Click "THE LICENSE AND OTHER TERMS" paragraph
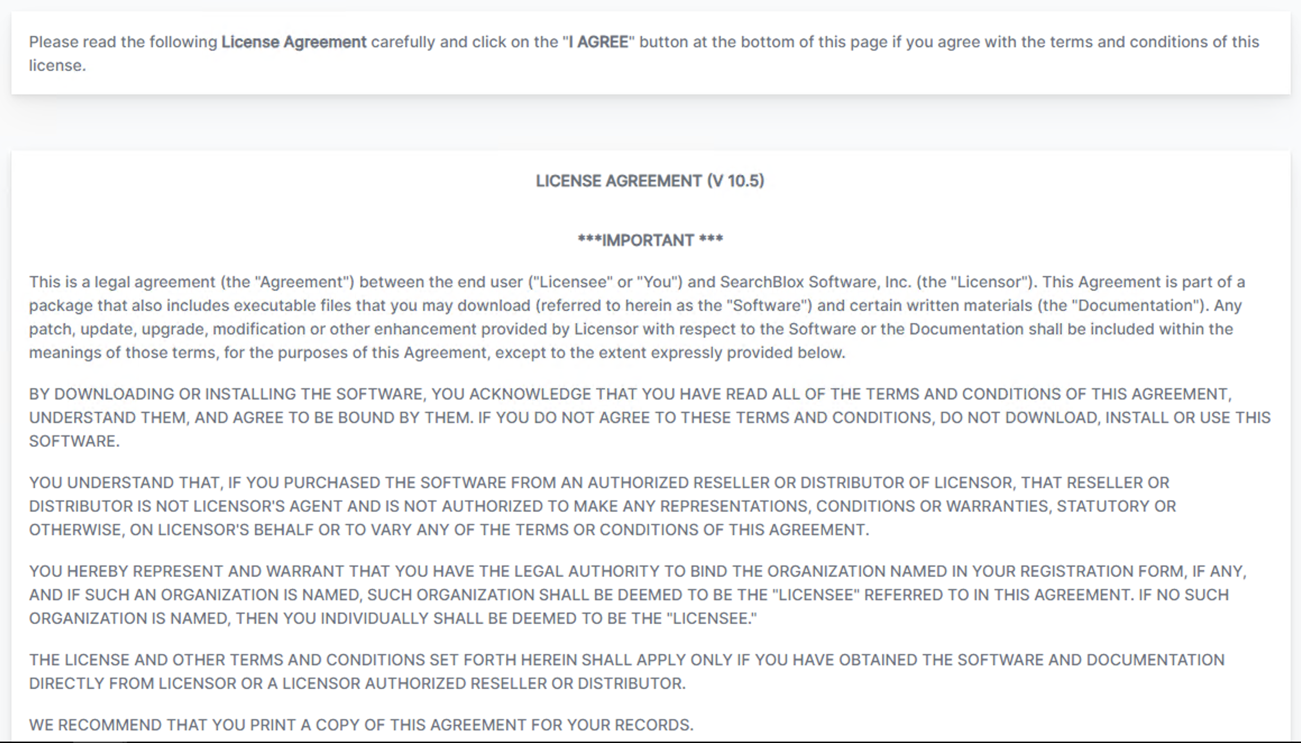The image size is (1301, 743). coord(627,672)
